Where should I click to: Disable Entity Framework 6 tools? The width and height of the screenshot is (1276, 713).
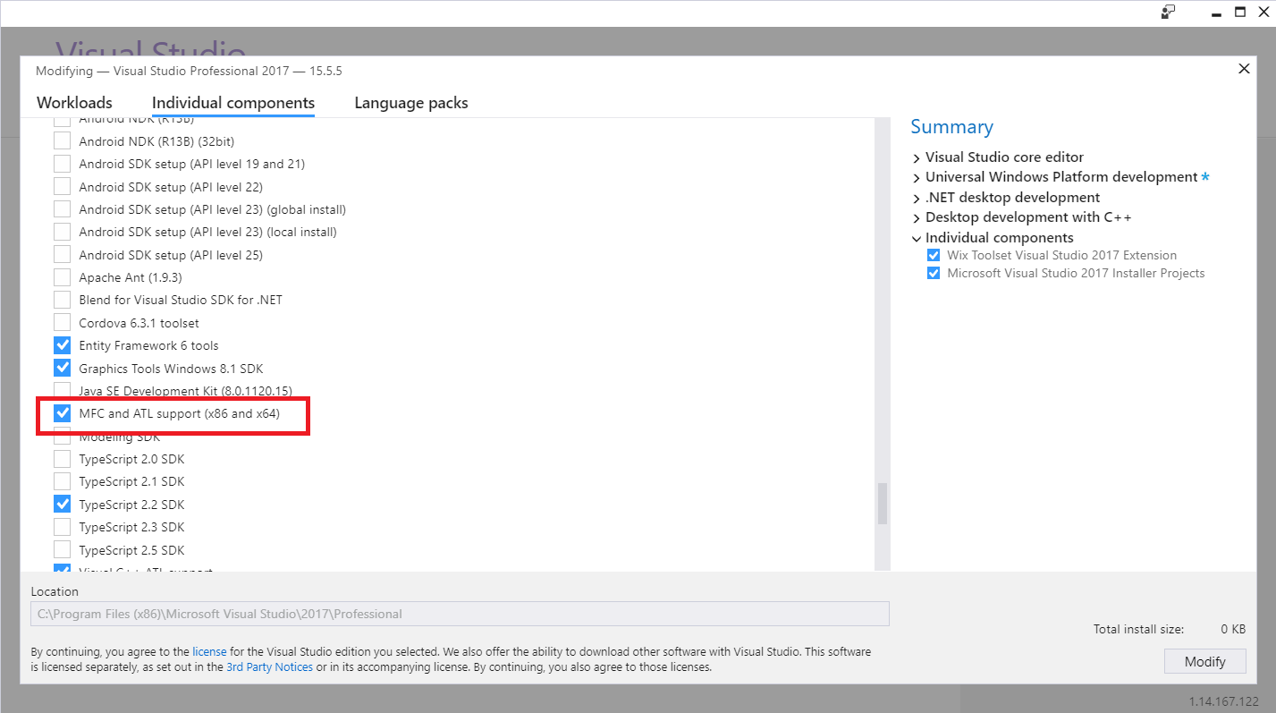click(62, 344)
